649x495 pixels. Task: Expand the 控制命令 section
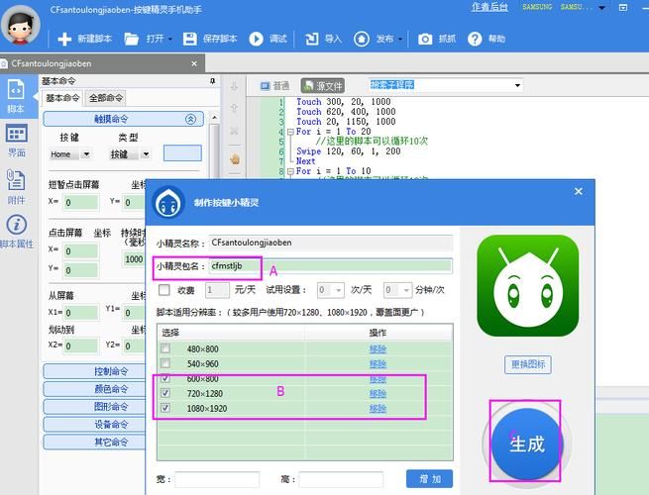click(95, 371)
